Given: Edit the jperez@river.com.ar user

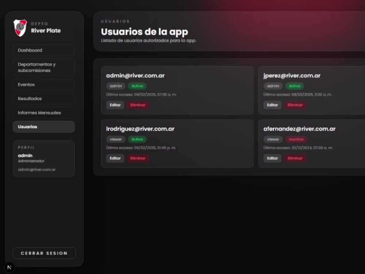Looking at the screenshot, I should pyautogui.click(x=272, y=105).
